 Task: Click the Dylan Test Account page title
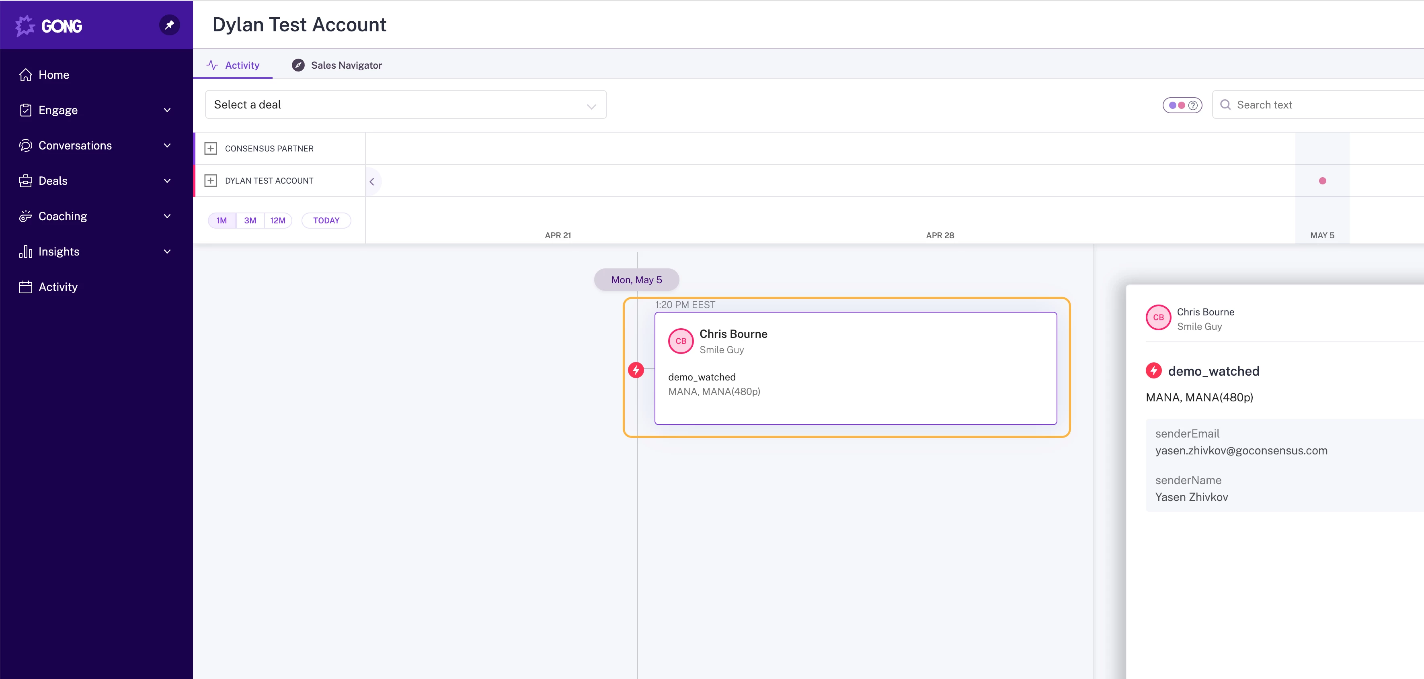[299, 25]
